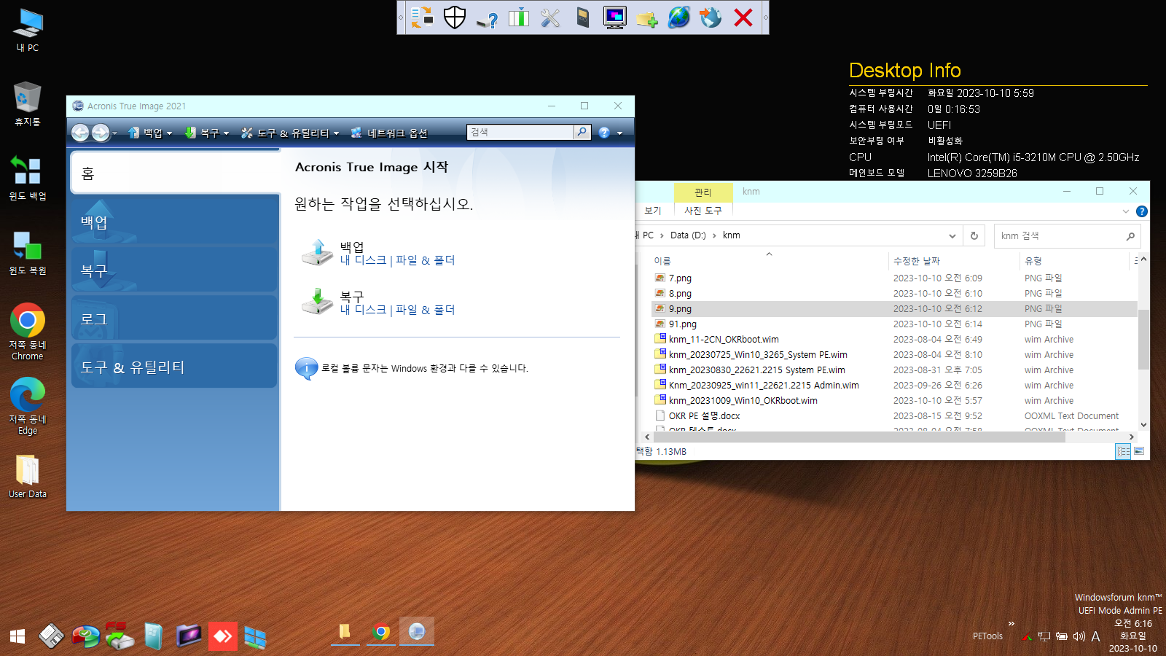Image resolution: width=1166 pixels, height=656 pixels.
Task: Click the knm 검색 search box
Action: point(1068,235)
